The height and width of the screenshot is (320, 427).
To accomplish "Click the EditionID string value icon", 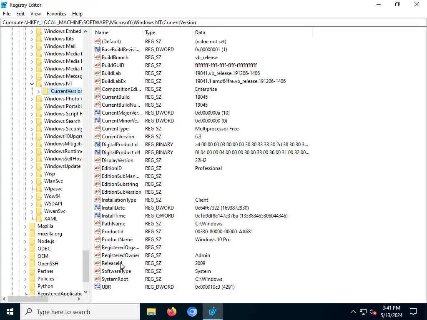I will point(98,168).
